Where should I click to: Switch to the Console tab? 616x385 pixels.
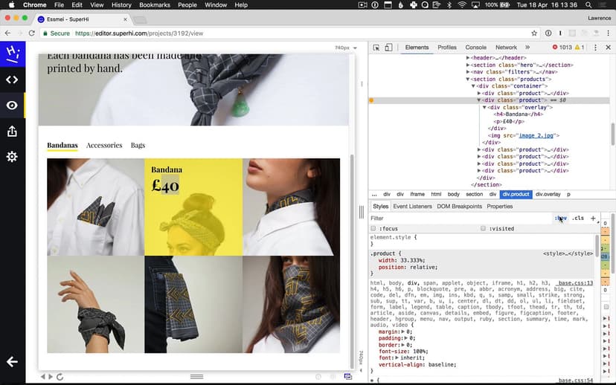click(475, 48)
